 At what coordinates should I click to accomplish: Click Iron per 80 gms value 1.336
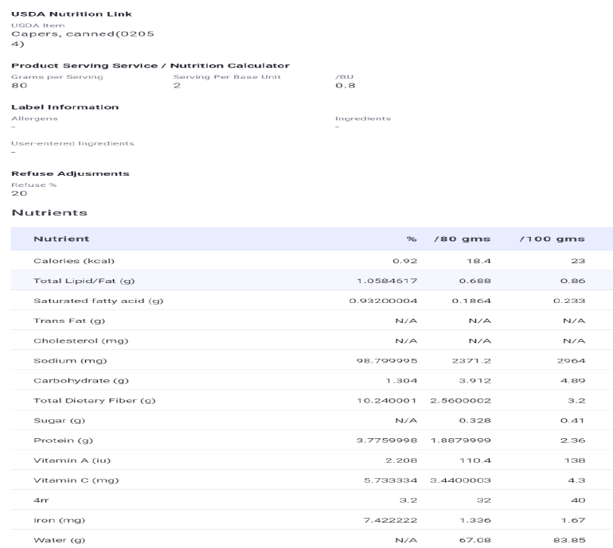pyautogui.click(x=475, y=520)
